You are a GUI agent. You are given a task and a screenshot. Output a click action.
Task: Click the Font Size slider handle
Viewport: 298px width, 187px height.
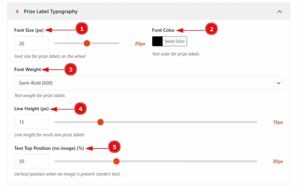click(x=87, y=43)
